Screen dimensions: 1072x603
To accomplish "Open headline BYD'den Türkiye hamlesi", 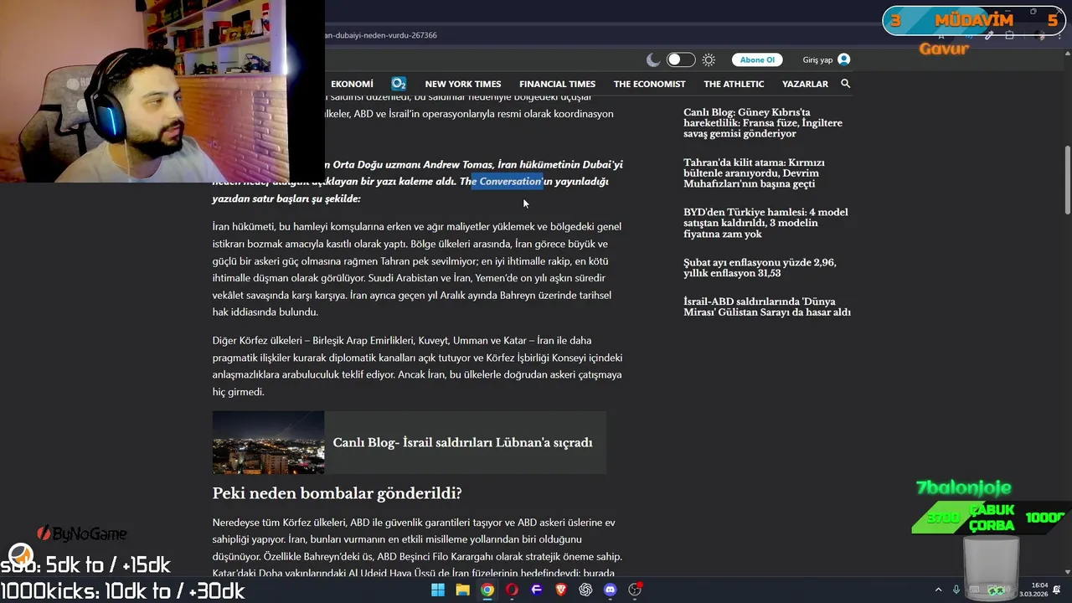I will tap(765, 223).
